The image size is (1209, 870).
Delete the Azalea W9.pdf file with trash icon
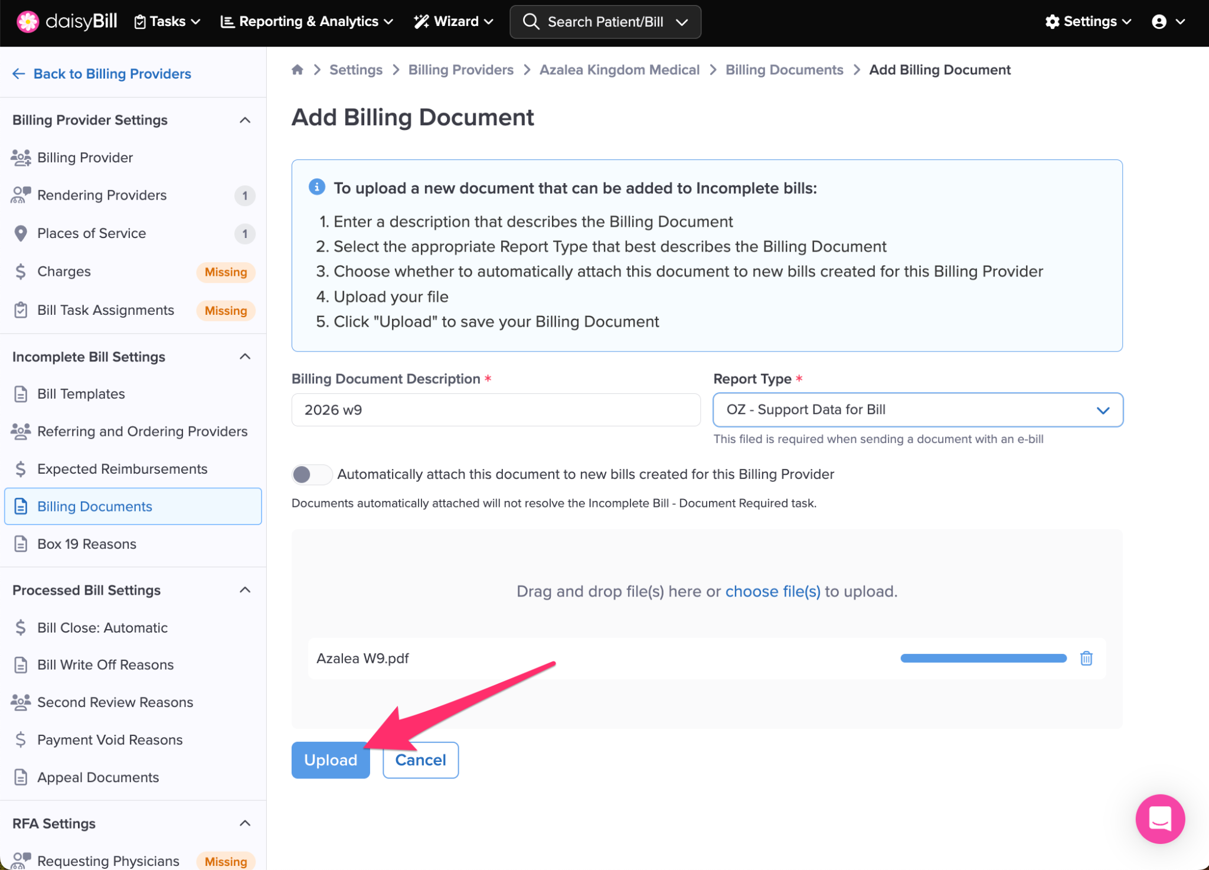coord(1086,658)
